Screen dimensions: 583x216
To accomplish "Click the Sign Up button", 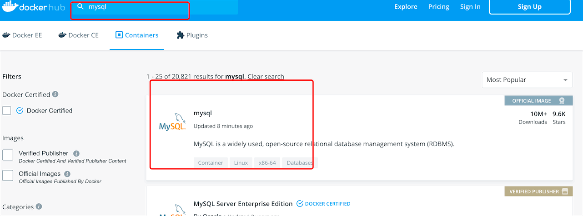I will pyautogui.click(x=530, y=7).
